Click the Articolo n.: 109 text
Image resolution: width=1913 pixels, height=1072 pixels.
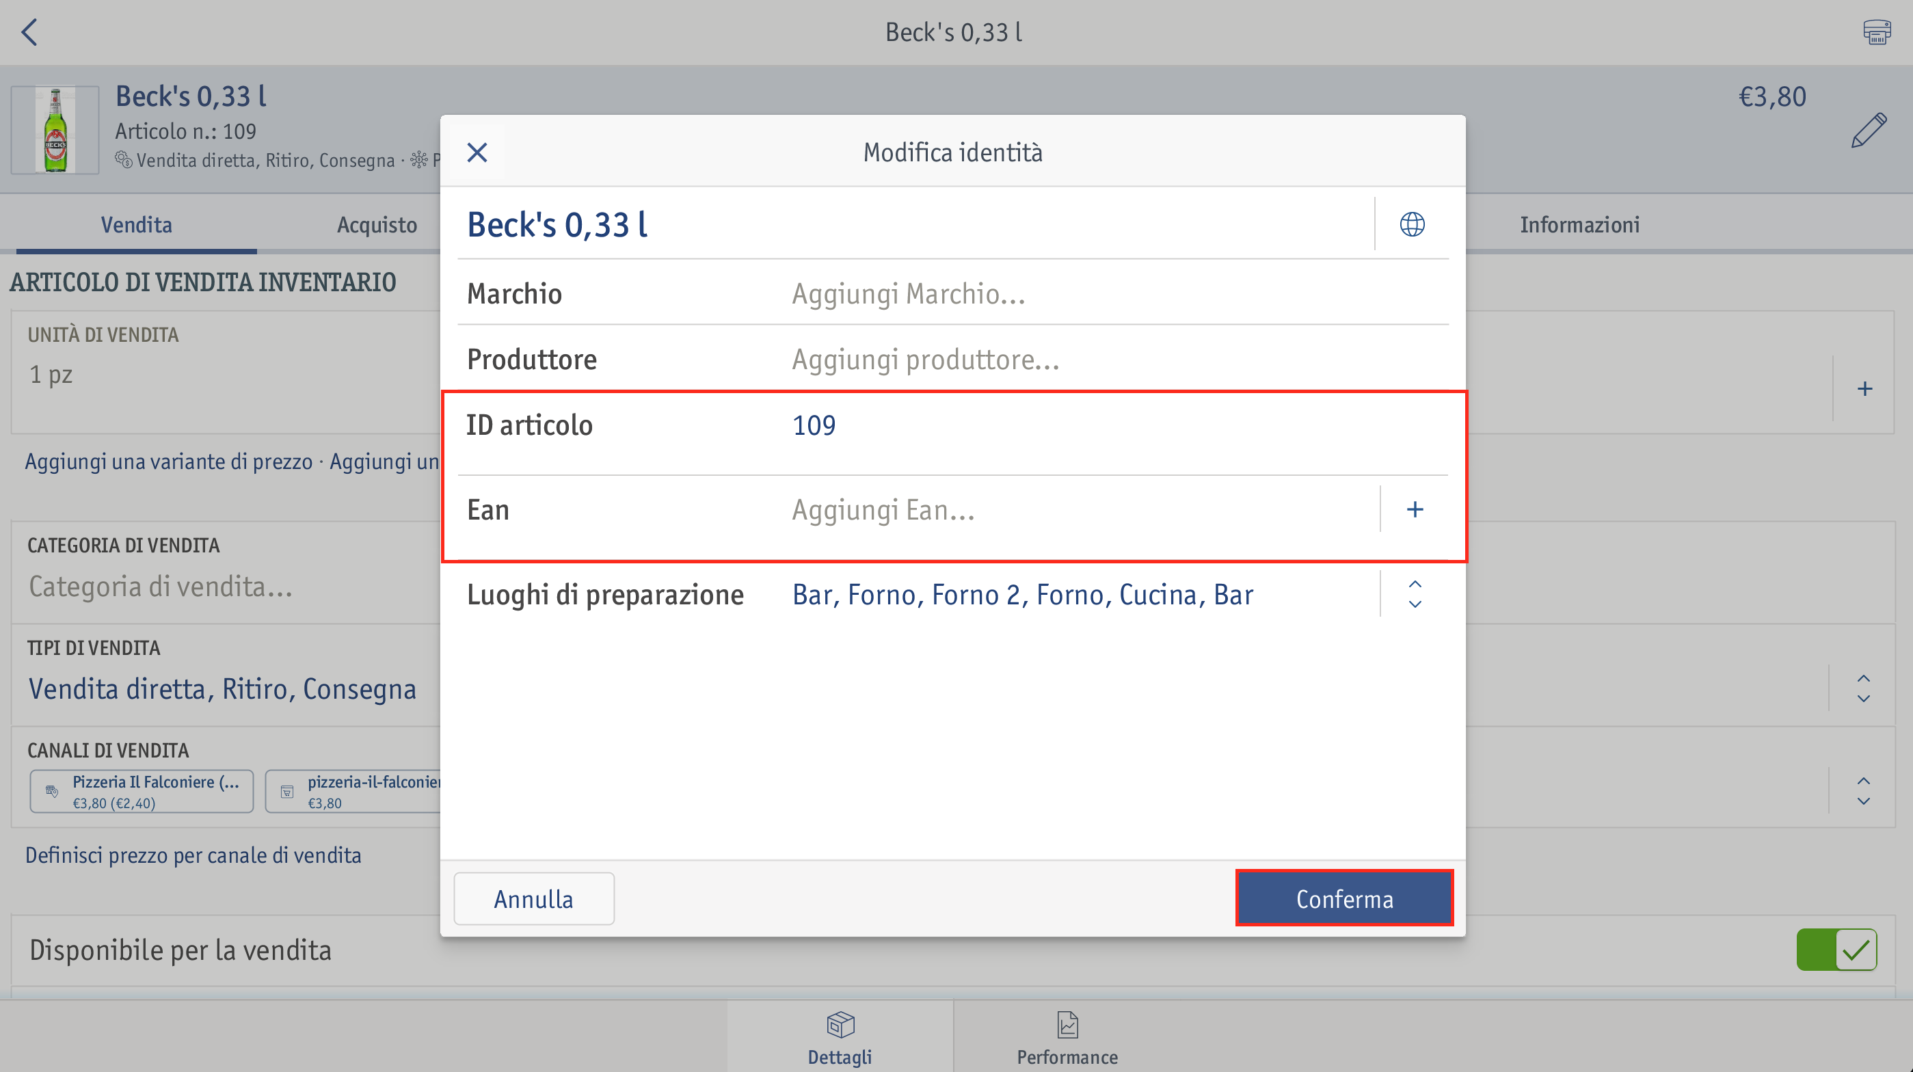(x=186, y=131)
